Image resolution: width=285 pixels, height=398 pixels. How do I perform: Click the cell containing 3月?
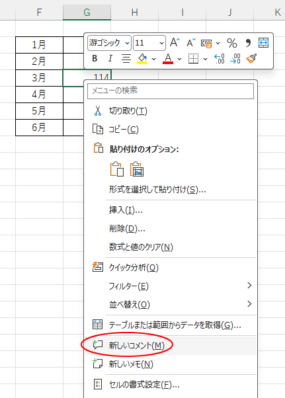[x=39, y=78]
